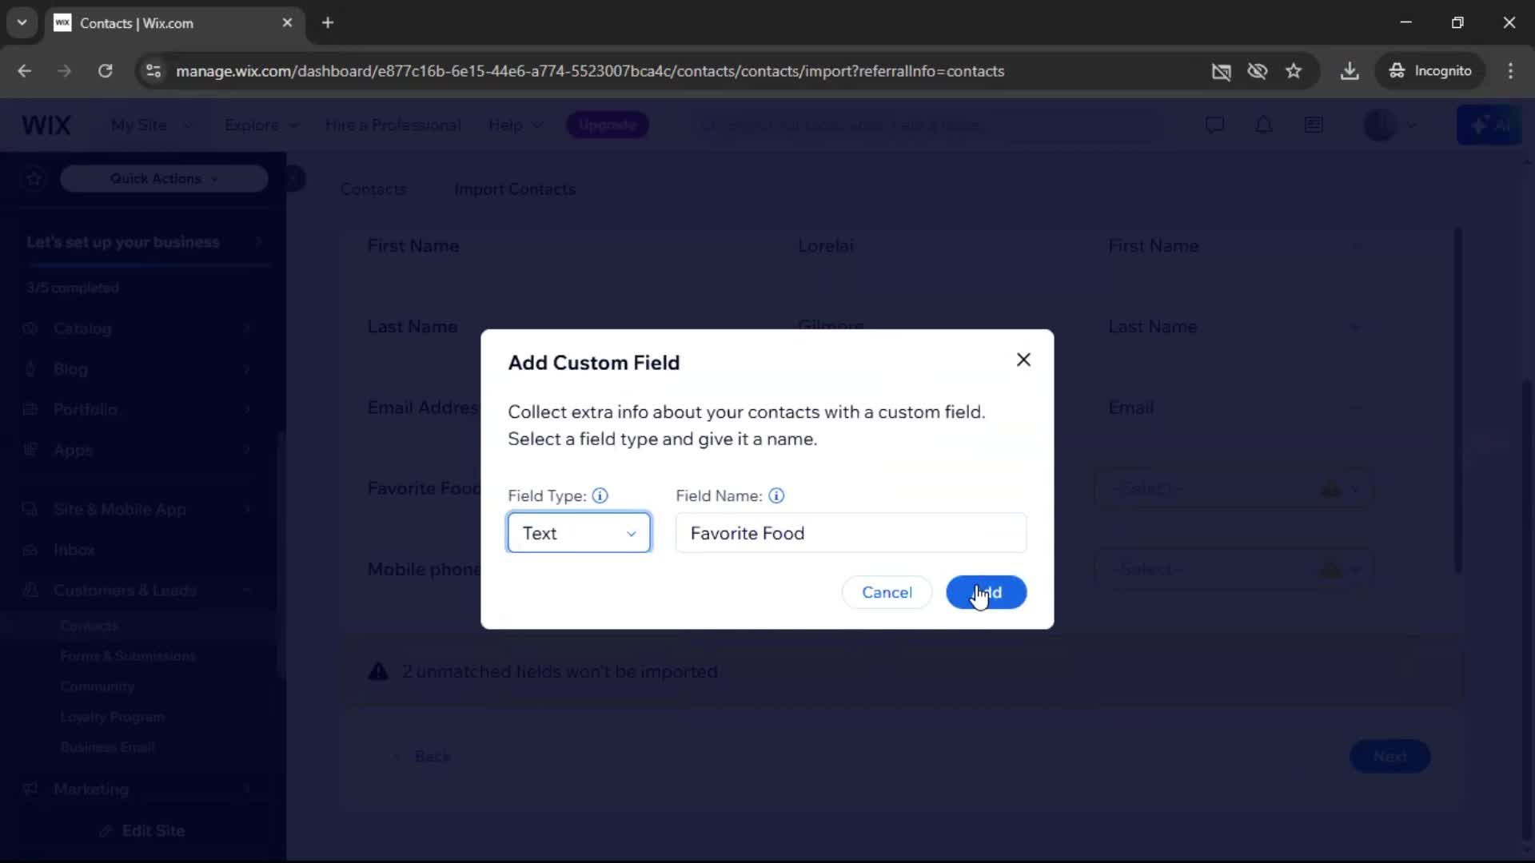
Task: Close the Add Custom Field dialog
Action: (x=1023, y=360)
